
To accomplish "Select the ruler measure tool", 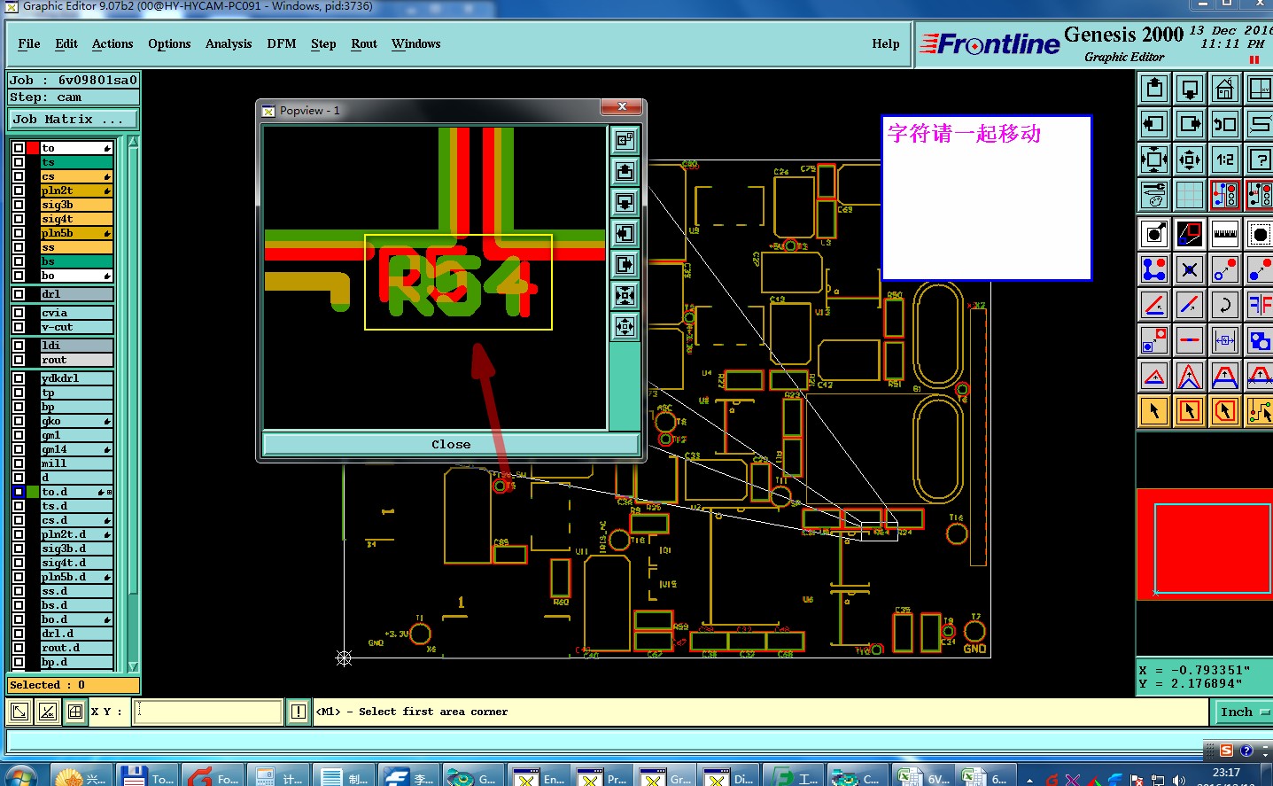I will pyautogui.click(x=1225, y=234).
